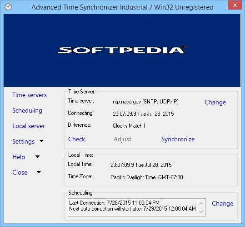
Task: Click the Connecting time 23:07:09.9 value
Action: tap(143, 114)
